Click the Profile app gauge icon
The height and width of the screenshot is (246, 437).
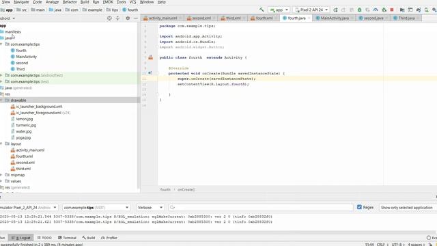click(376, 10)
